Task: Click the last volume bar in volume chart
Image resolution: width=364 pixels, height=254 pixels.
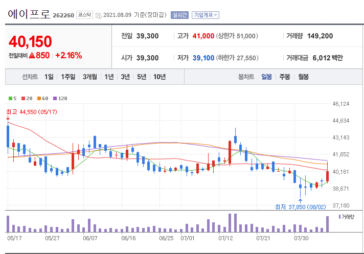Action: click(x=328, y=224)
